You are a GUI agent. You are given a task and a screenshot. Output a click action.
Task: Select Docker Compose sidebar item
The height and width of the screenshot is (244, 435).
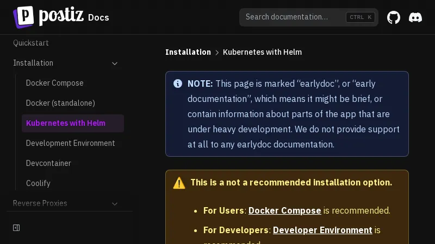(x=55, y=83)
